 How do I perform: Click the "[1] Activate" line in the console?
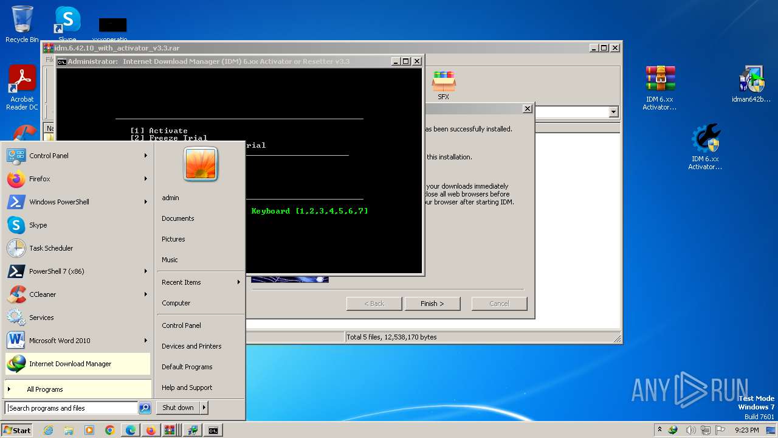pyautogui.click(x=159, y=131)
